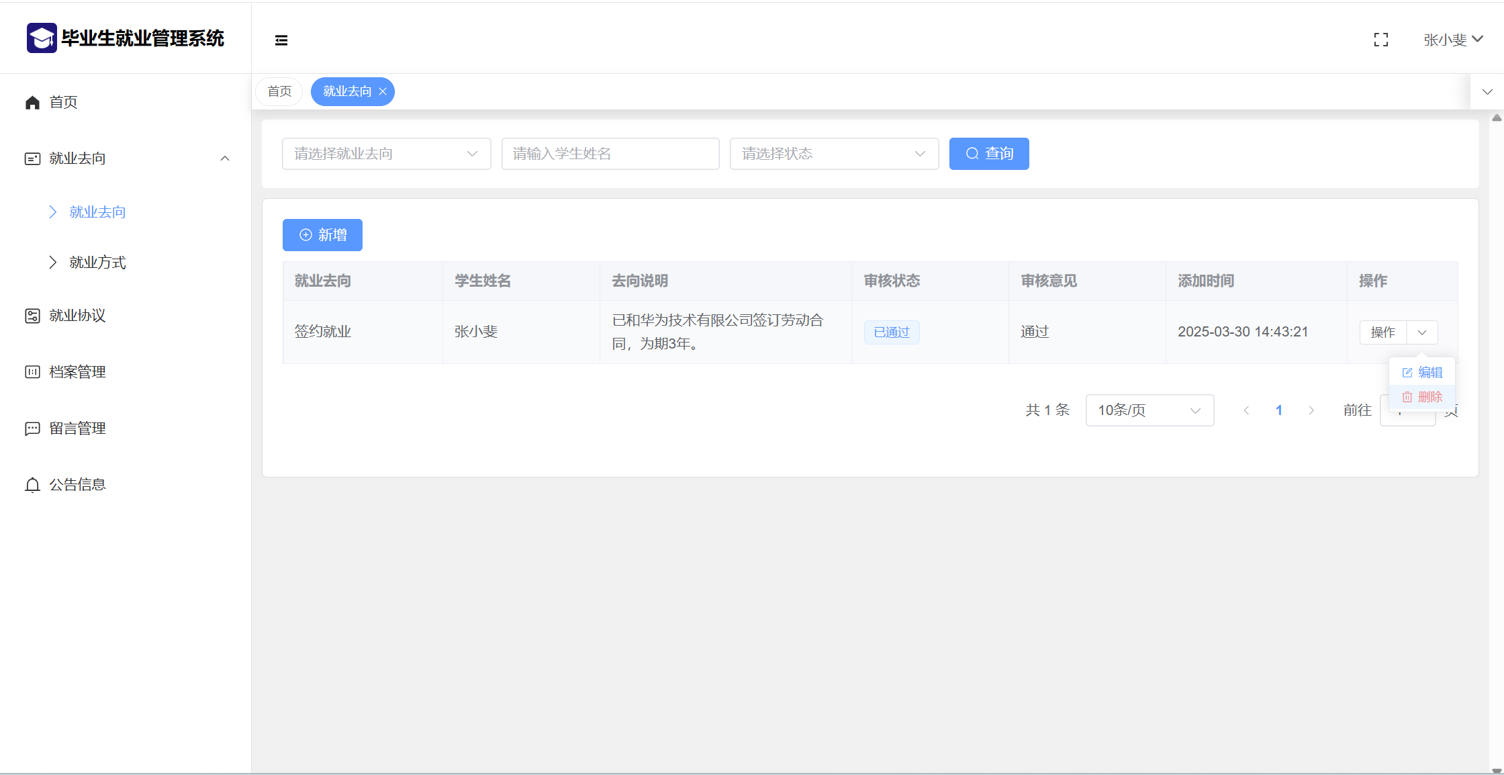Select 编辑 from the operation menu

[x=1423, y=373]
